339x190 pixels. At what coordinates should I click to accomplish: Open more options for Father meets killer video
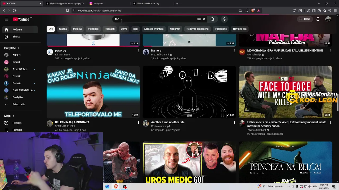click(x=331, y=122)
